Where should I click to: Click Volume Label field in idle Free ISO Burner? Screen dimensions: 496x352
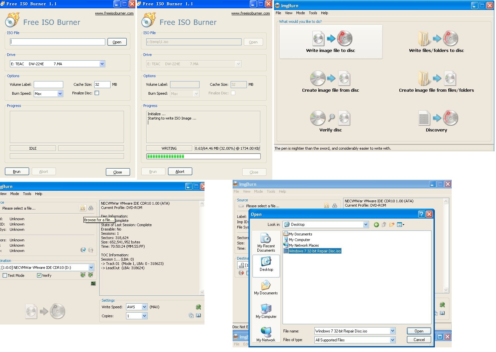tap(48, 84)
